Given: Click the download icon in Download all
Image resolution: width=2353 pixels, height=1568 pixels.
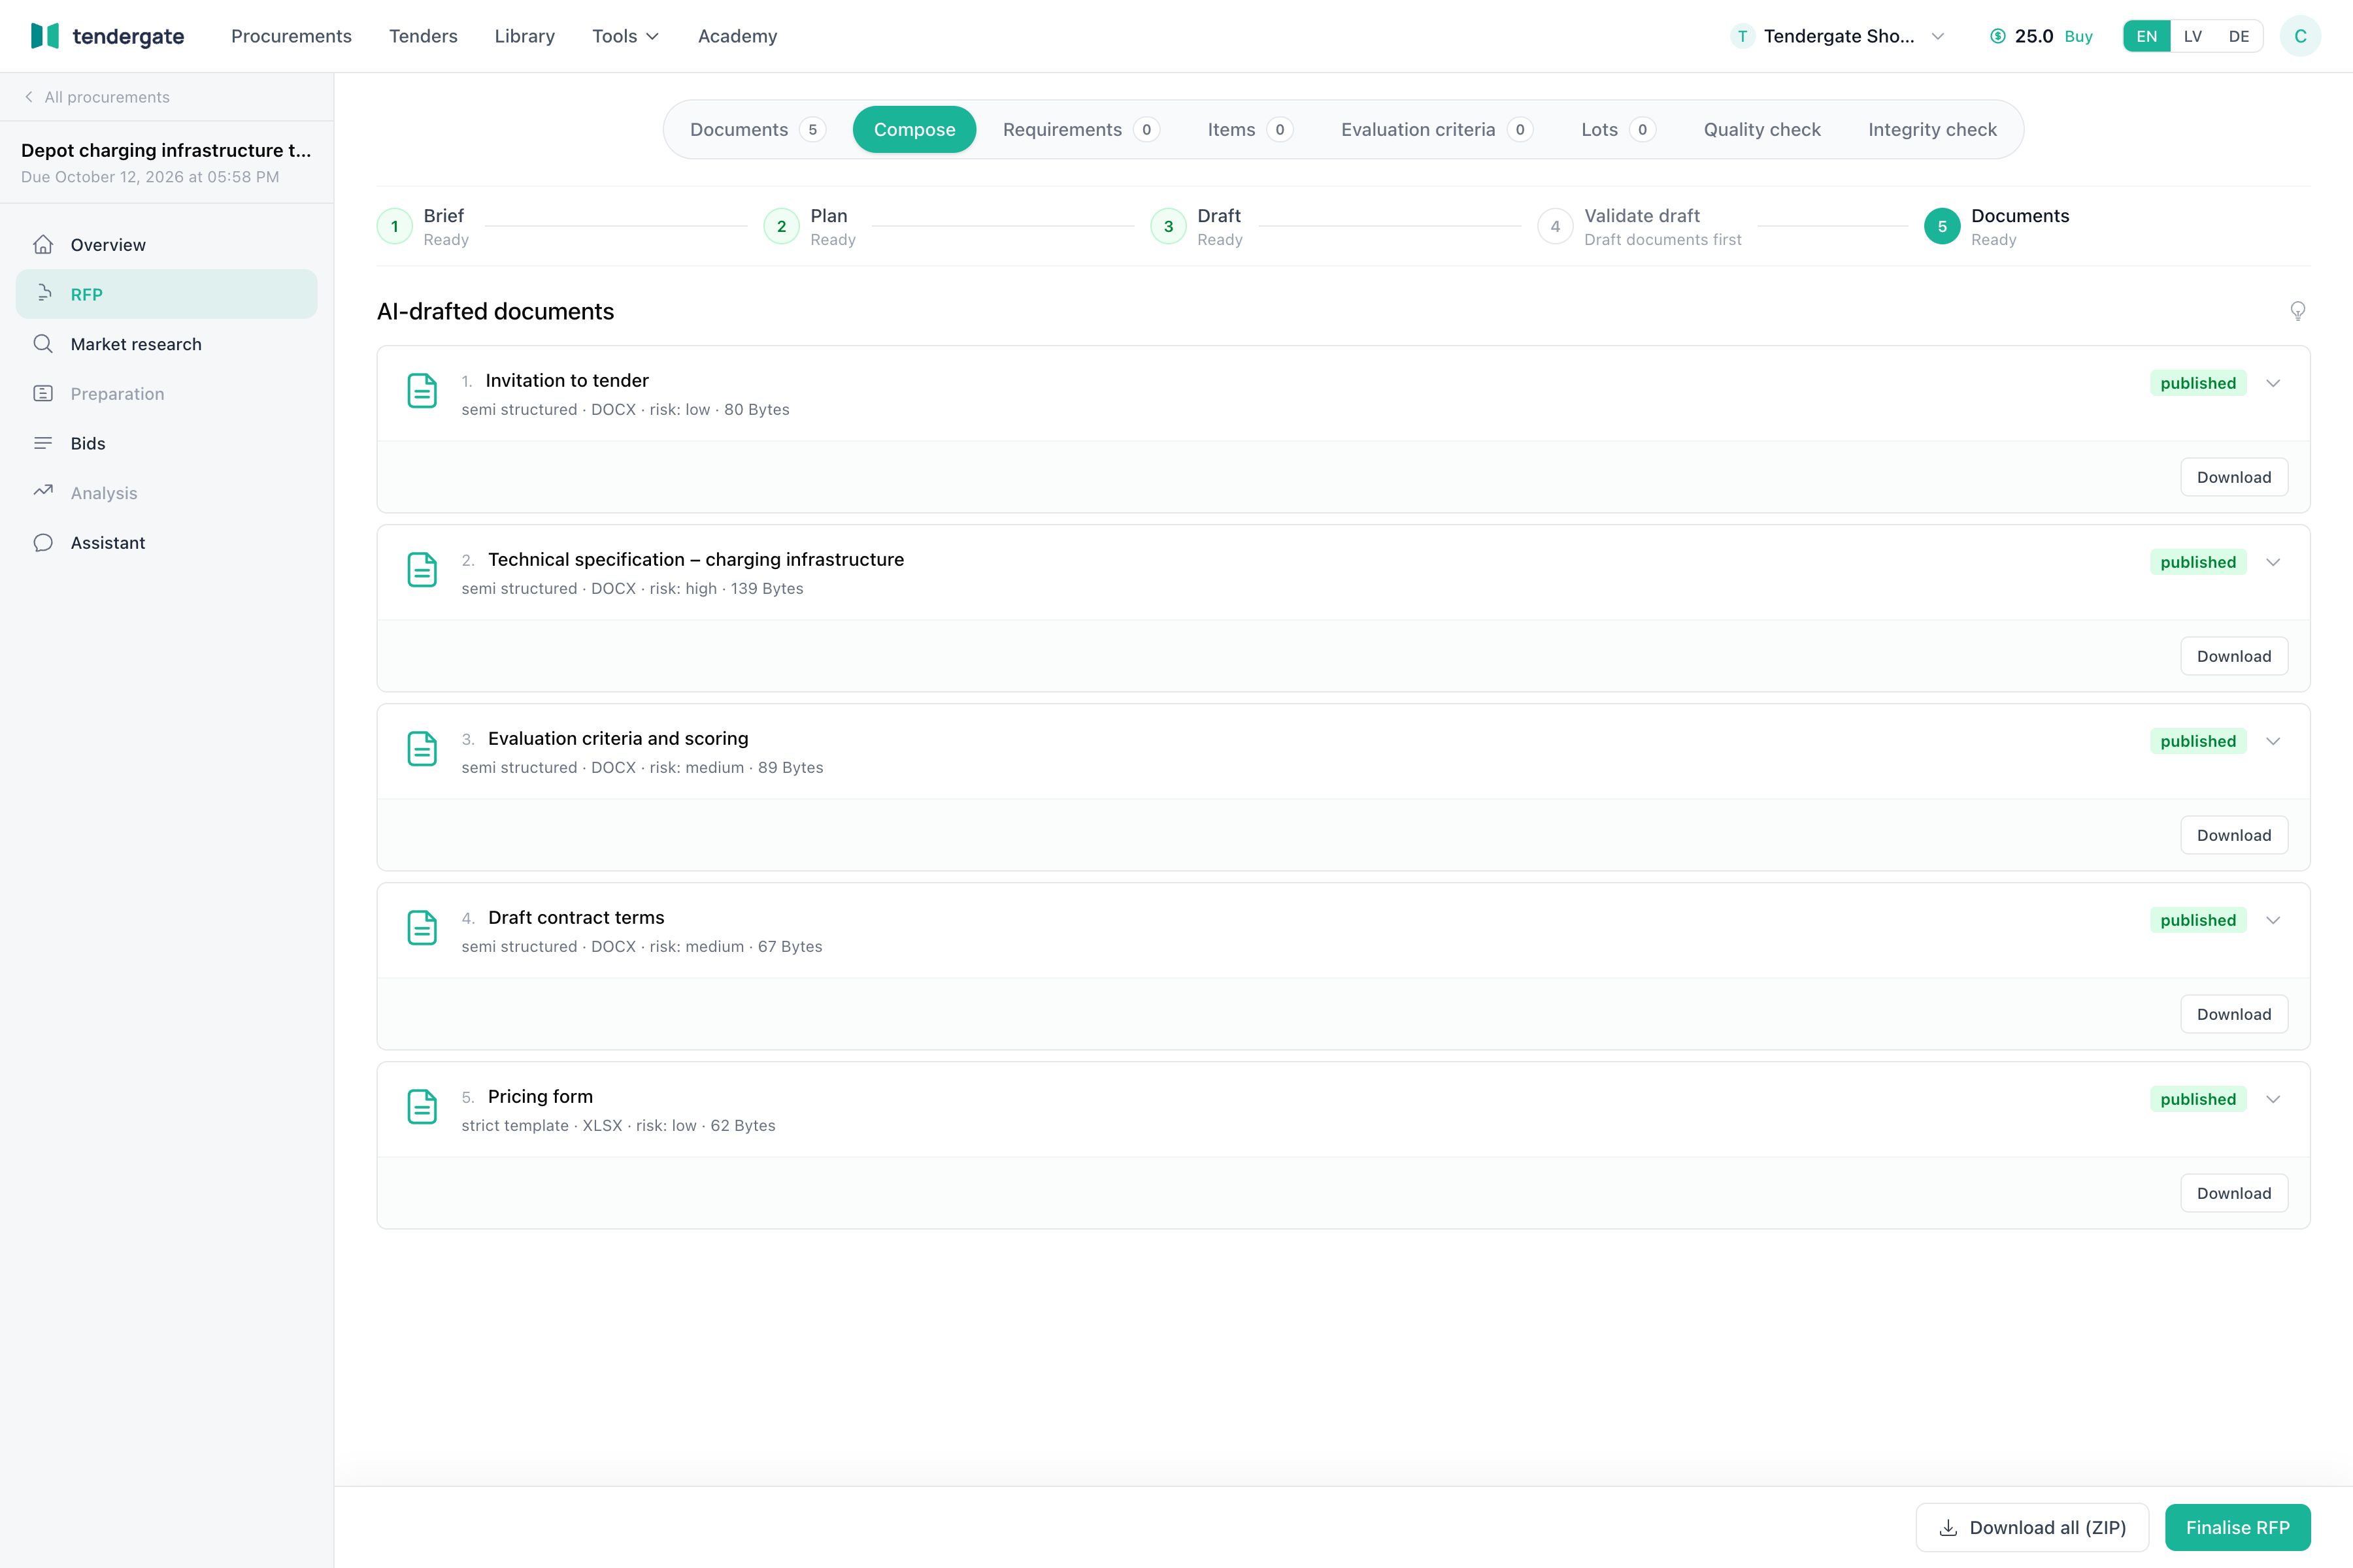Looking at the screenshot, I should click(x=1948, y=1528).
